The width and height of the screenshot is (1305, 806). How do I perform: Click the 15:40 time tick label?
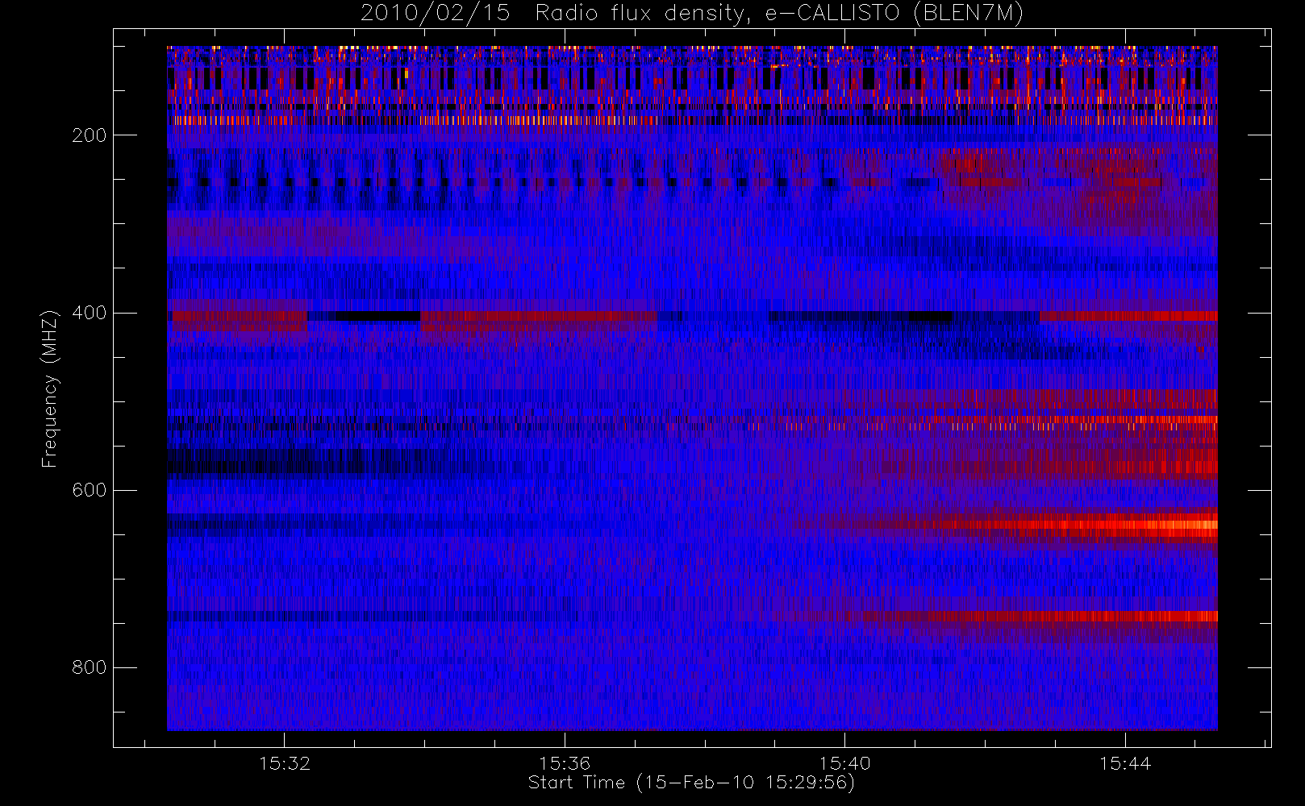point(844,763)
